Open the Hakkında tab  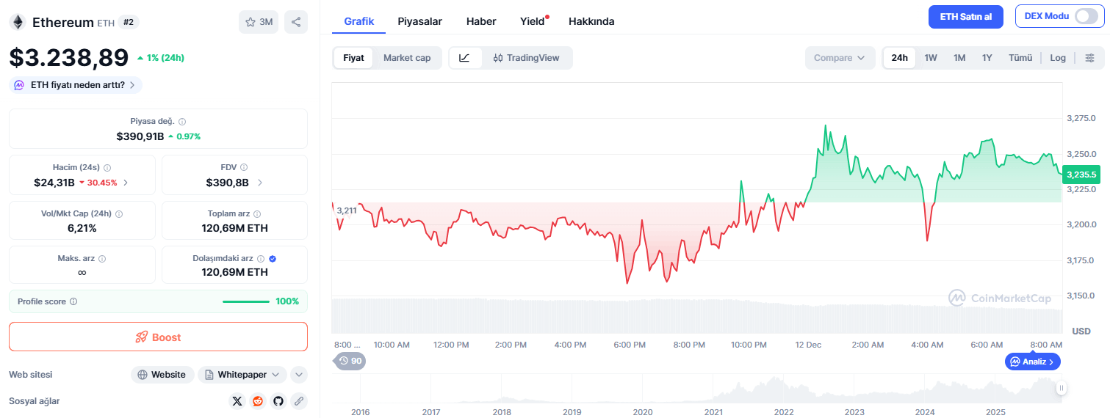(591, 21)
